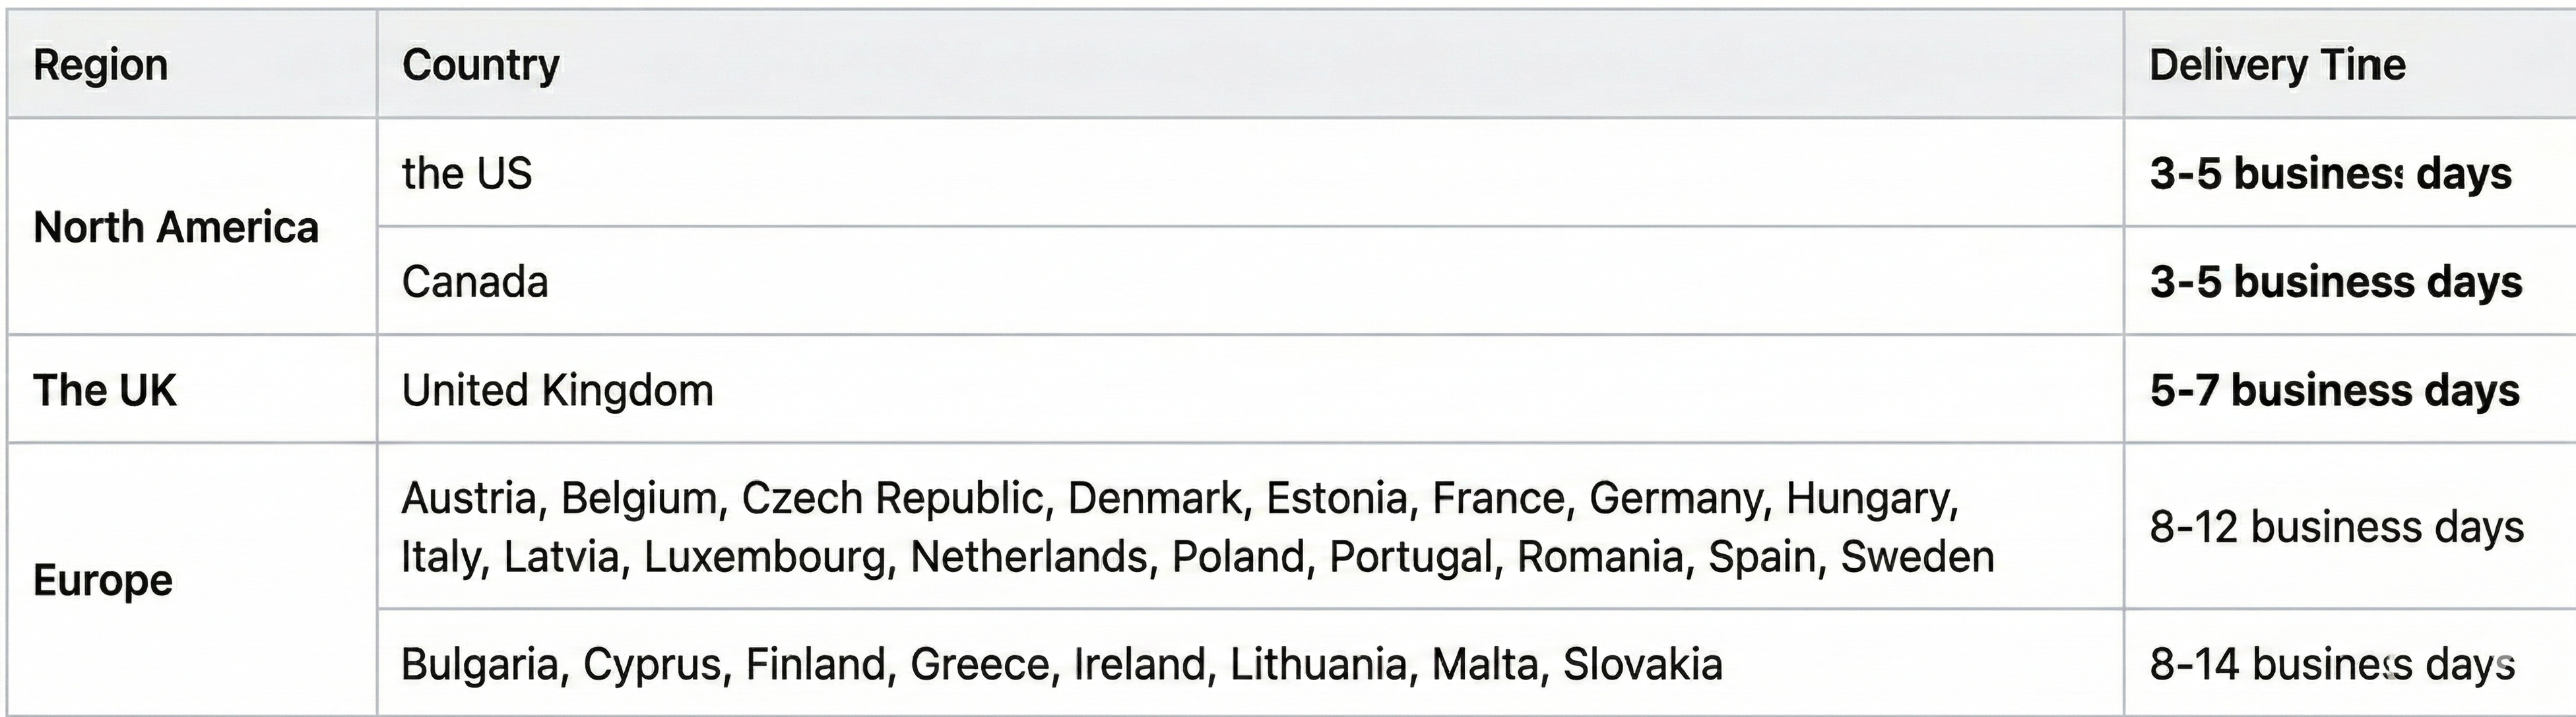Image resolution: width=2576 pixels, height=717 pixels.
Task: Click the word Austria in the table
Action: [x=468, y=498]
